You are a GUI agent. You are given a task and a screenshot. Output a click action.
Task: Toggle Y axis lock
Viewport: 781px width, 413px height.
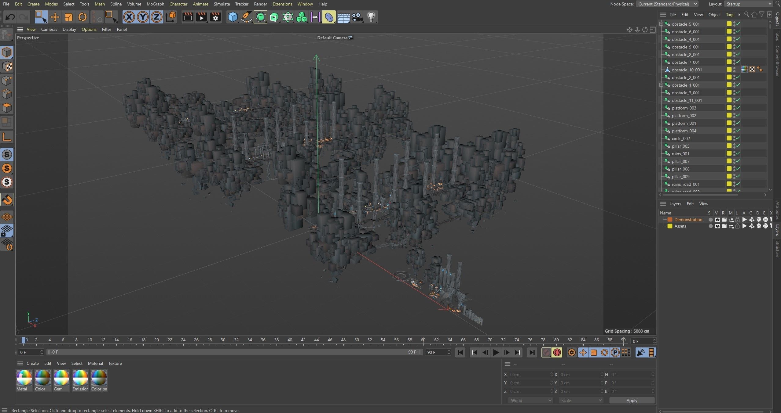click(x=143, y=17)
